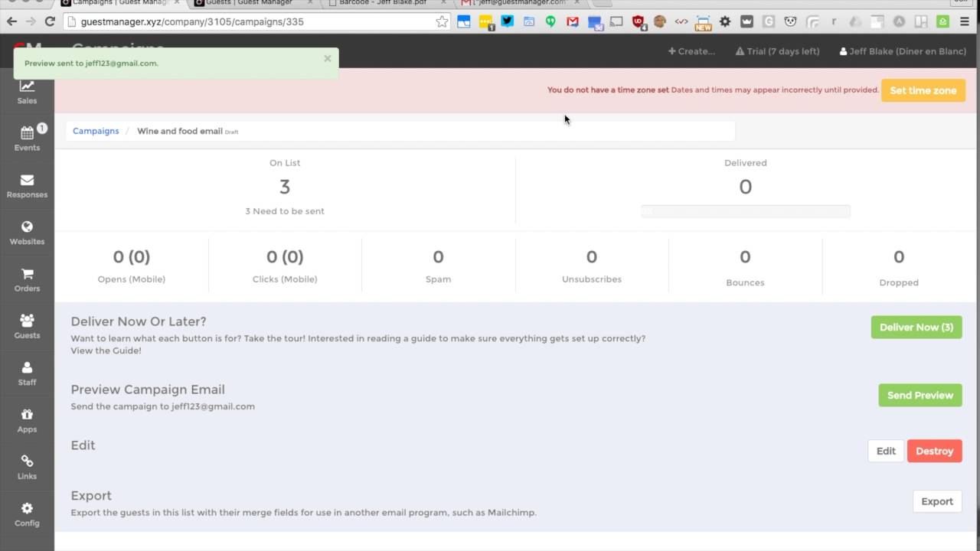The image size is (980, 551).
Task: Bookmark this page with star icon
Action: click(442, 21)
